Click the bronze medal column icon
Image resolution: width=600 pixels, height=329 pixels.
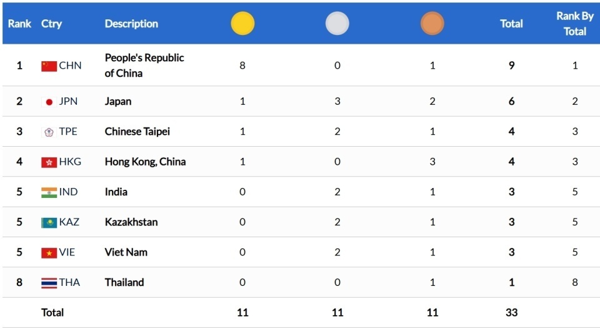tap(432, 24)
